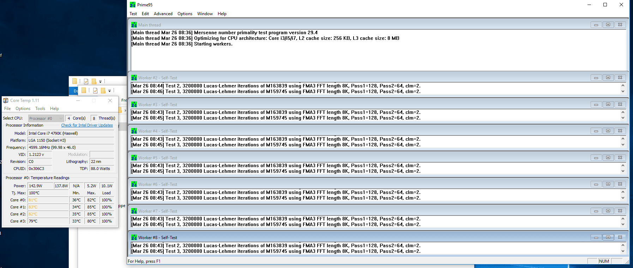Minimize the Main thread child window
633x268 pixels.
coord(596,25)
